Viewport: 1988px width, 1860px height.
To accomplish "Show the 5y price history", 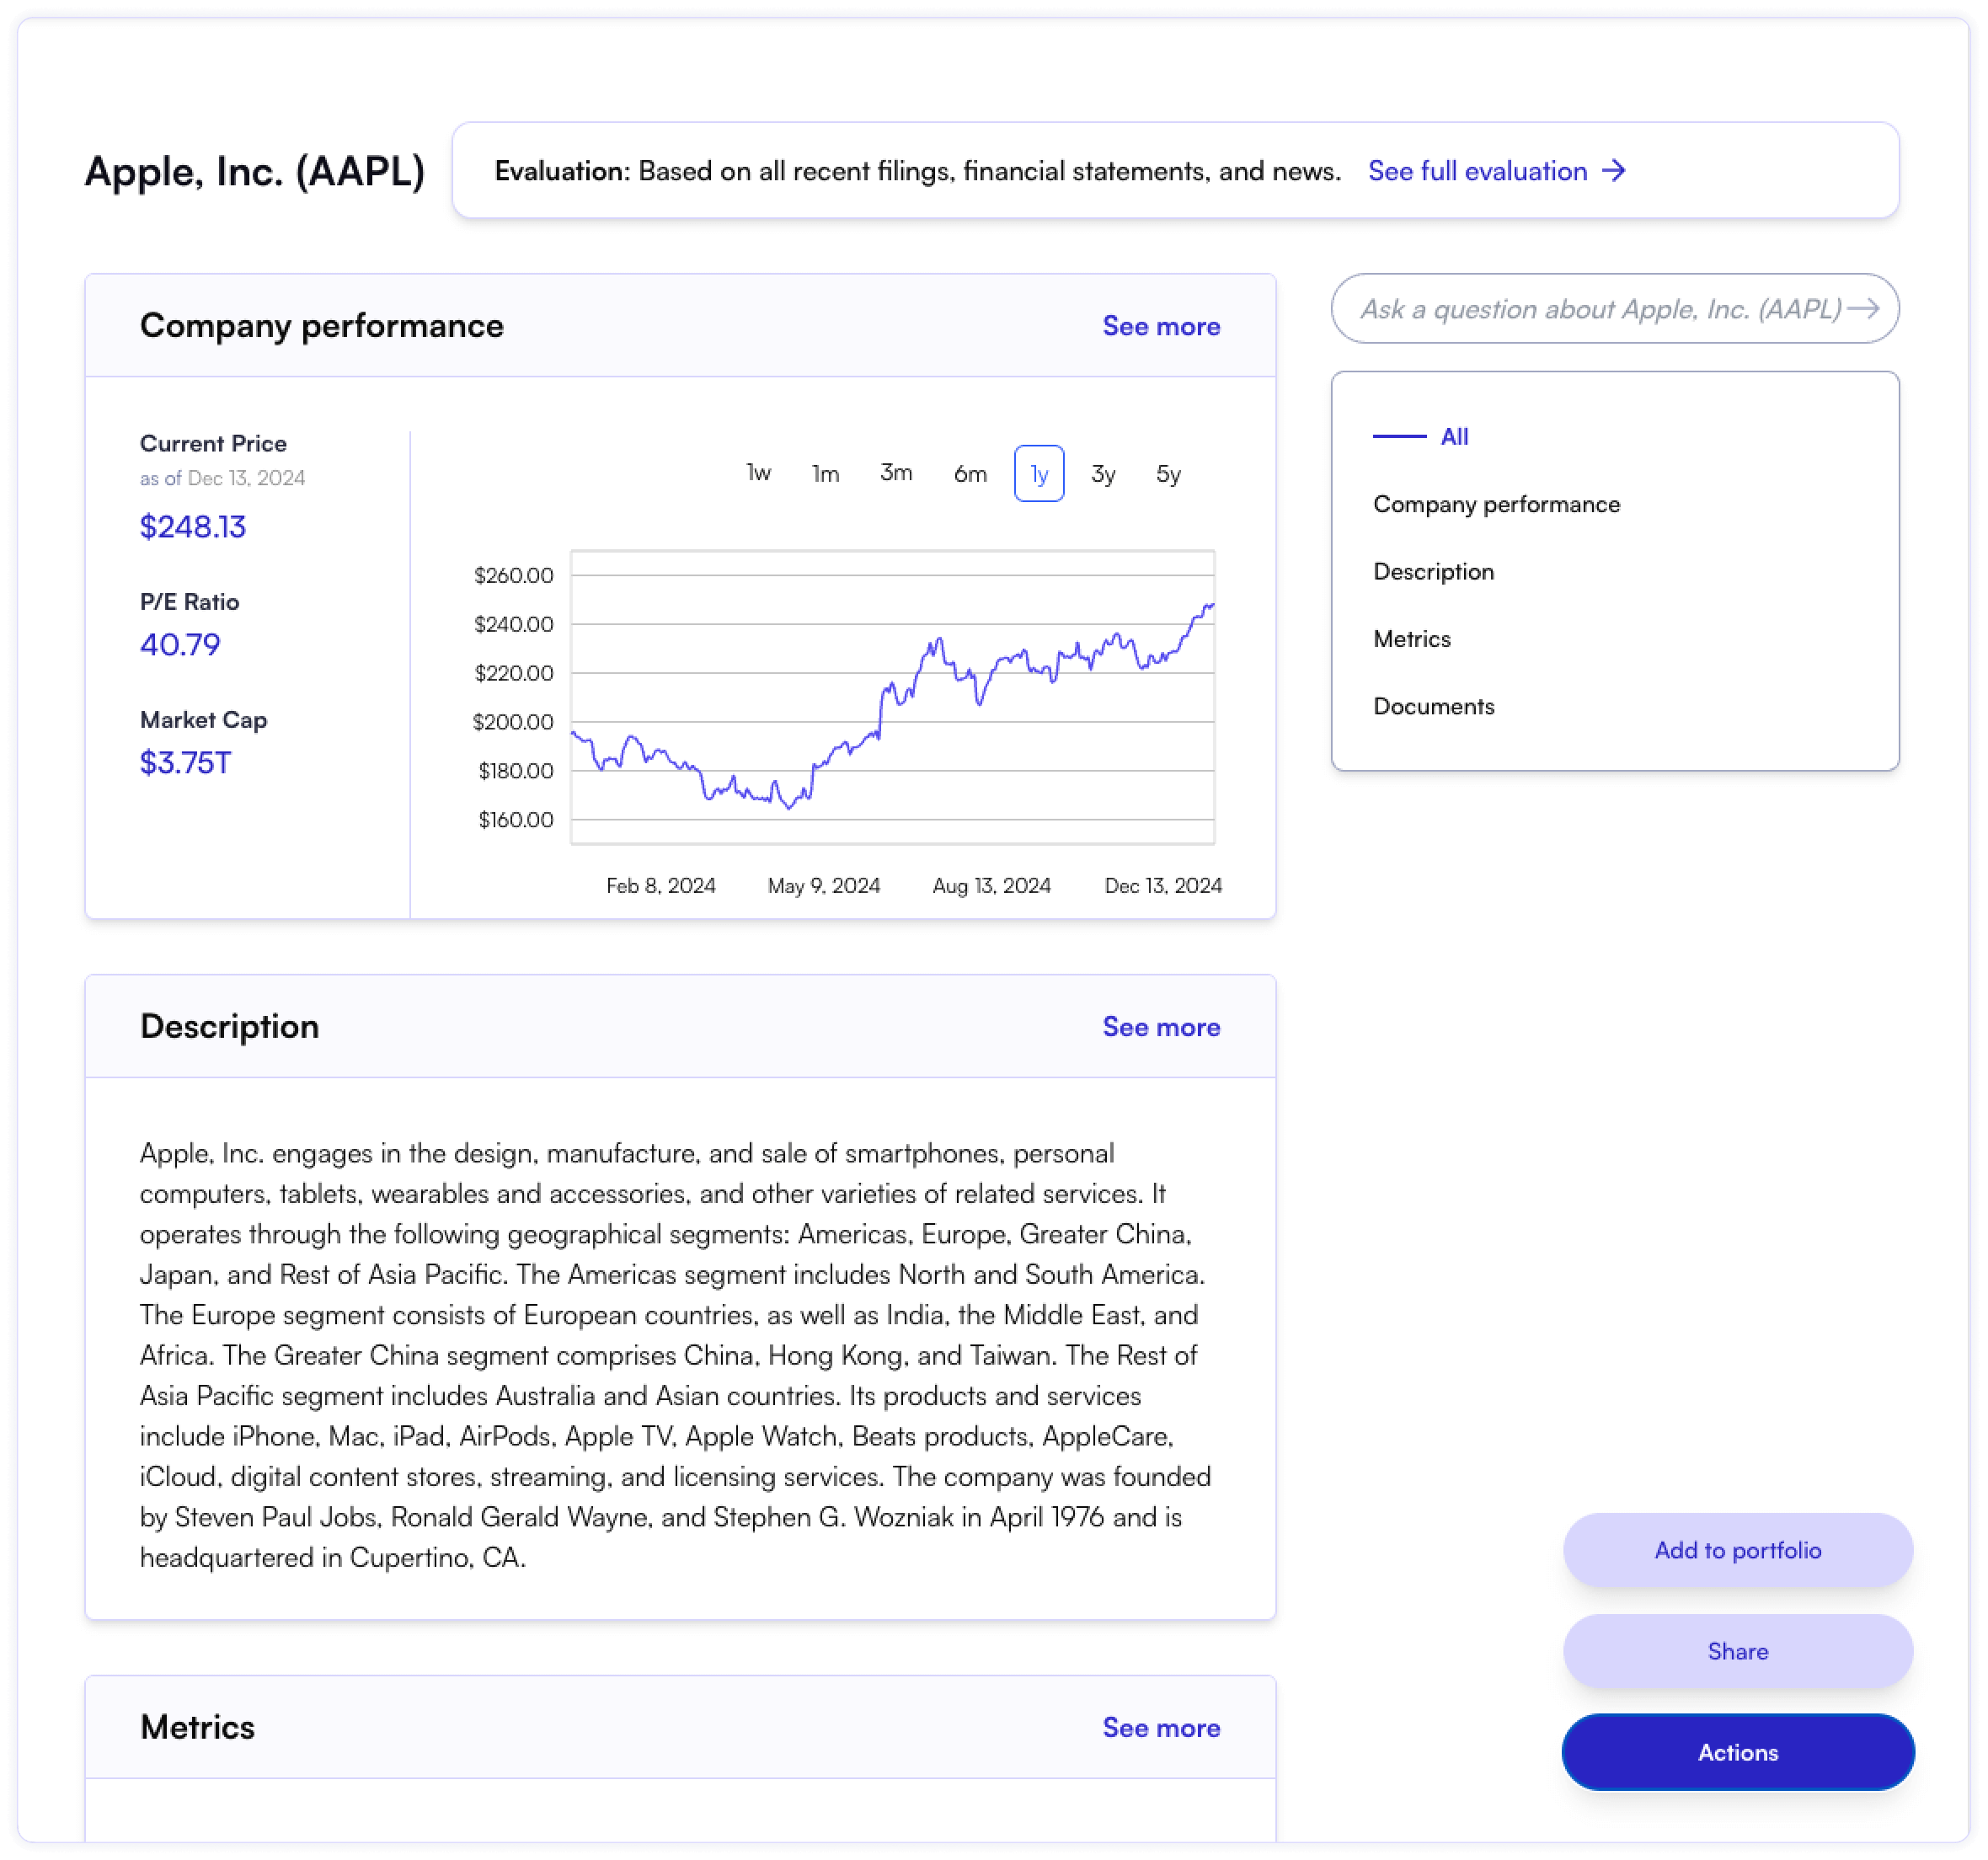I will coord(1168,473).
